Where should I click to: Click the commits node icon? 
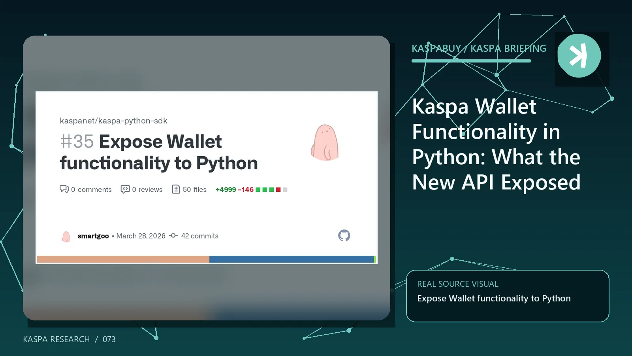tap(173, 235)
